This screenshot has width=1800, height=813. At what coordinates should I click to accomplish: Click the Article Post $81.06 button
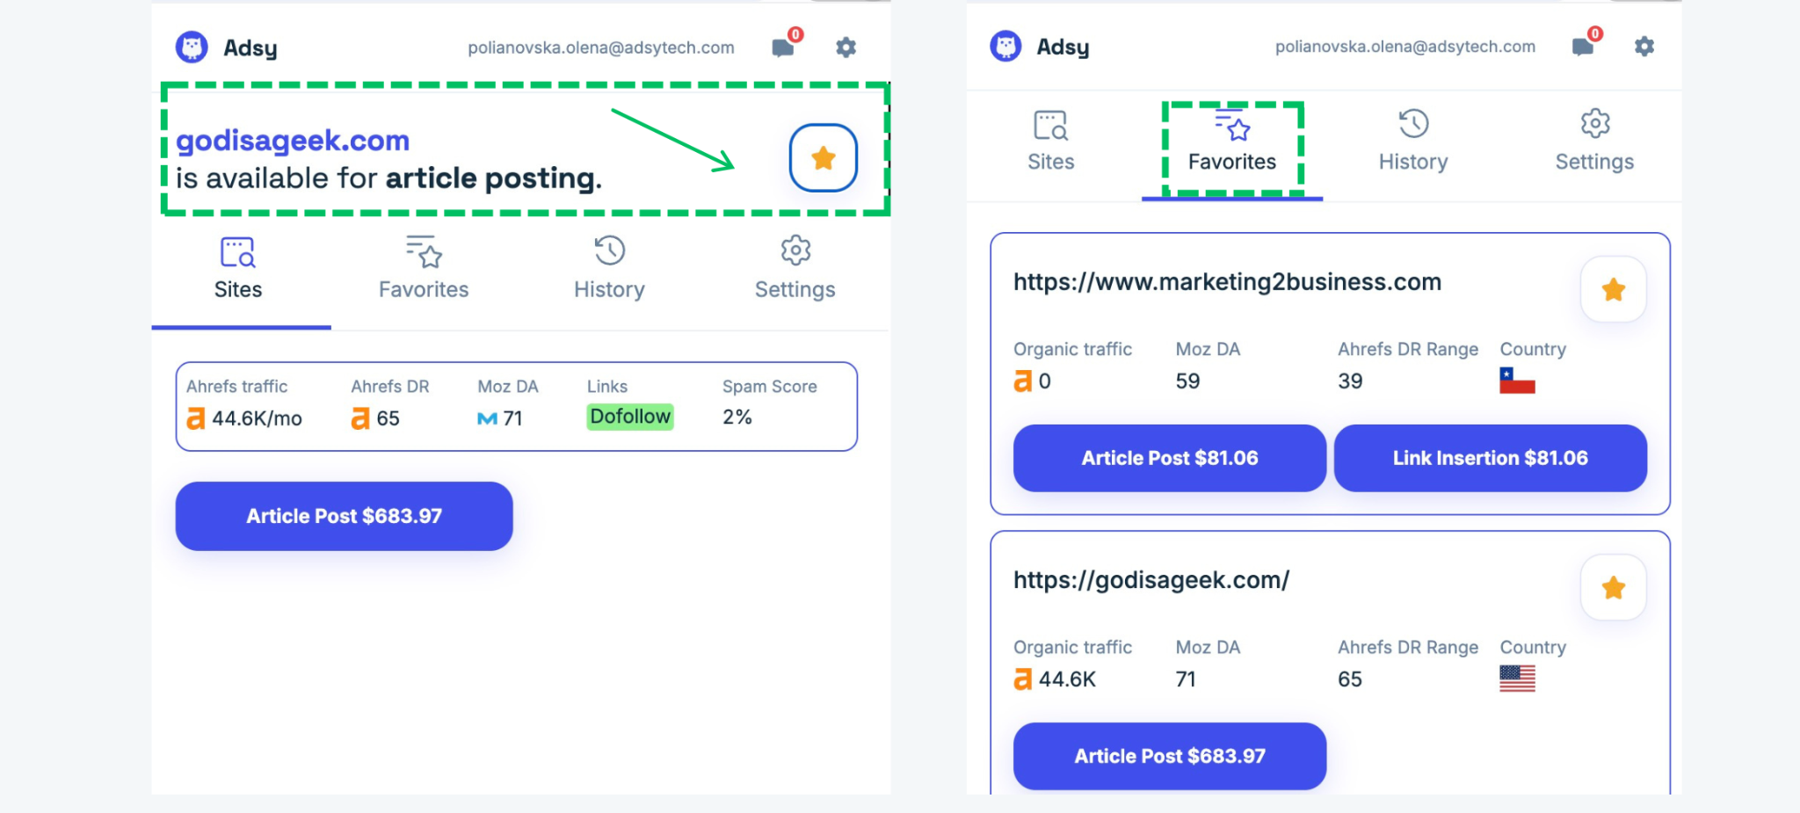(x=1169, y=458)
